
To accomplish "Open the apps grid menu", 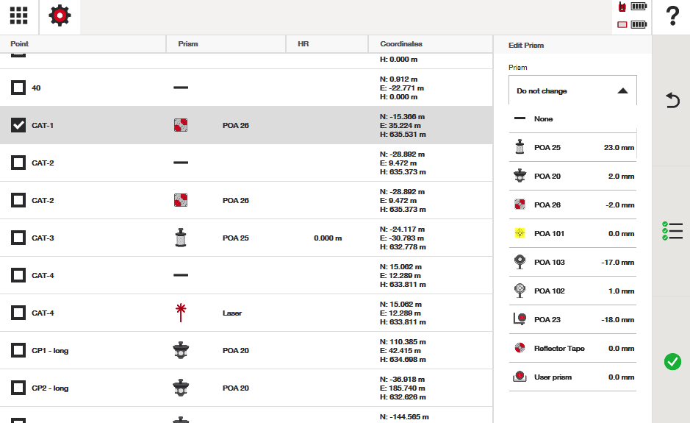I will (x=18, y=16).
